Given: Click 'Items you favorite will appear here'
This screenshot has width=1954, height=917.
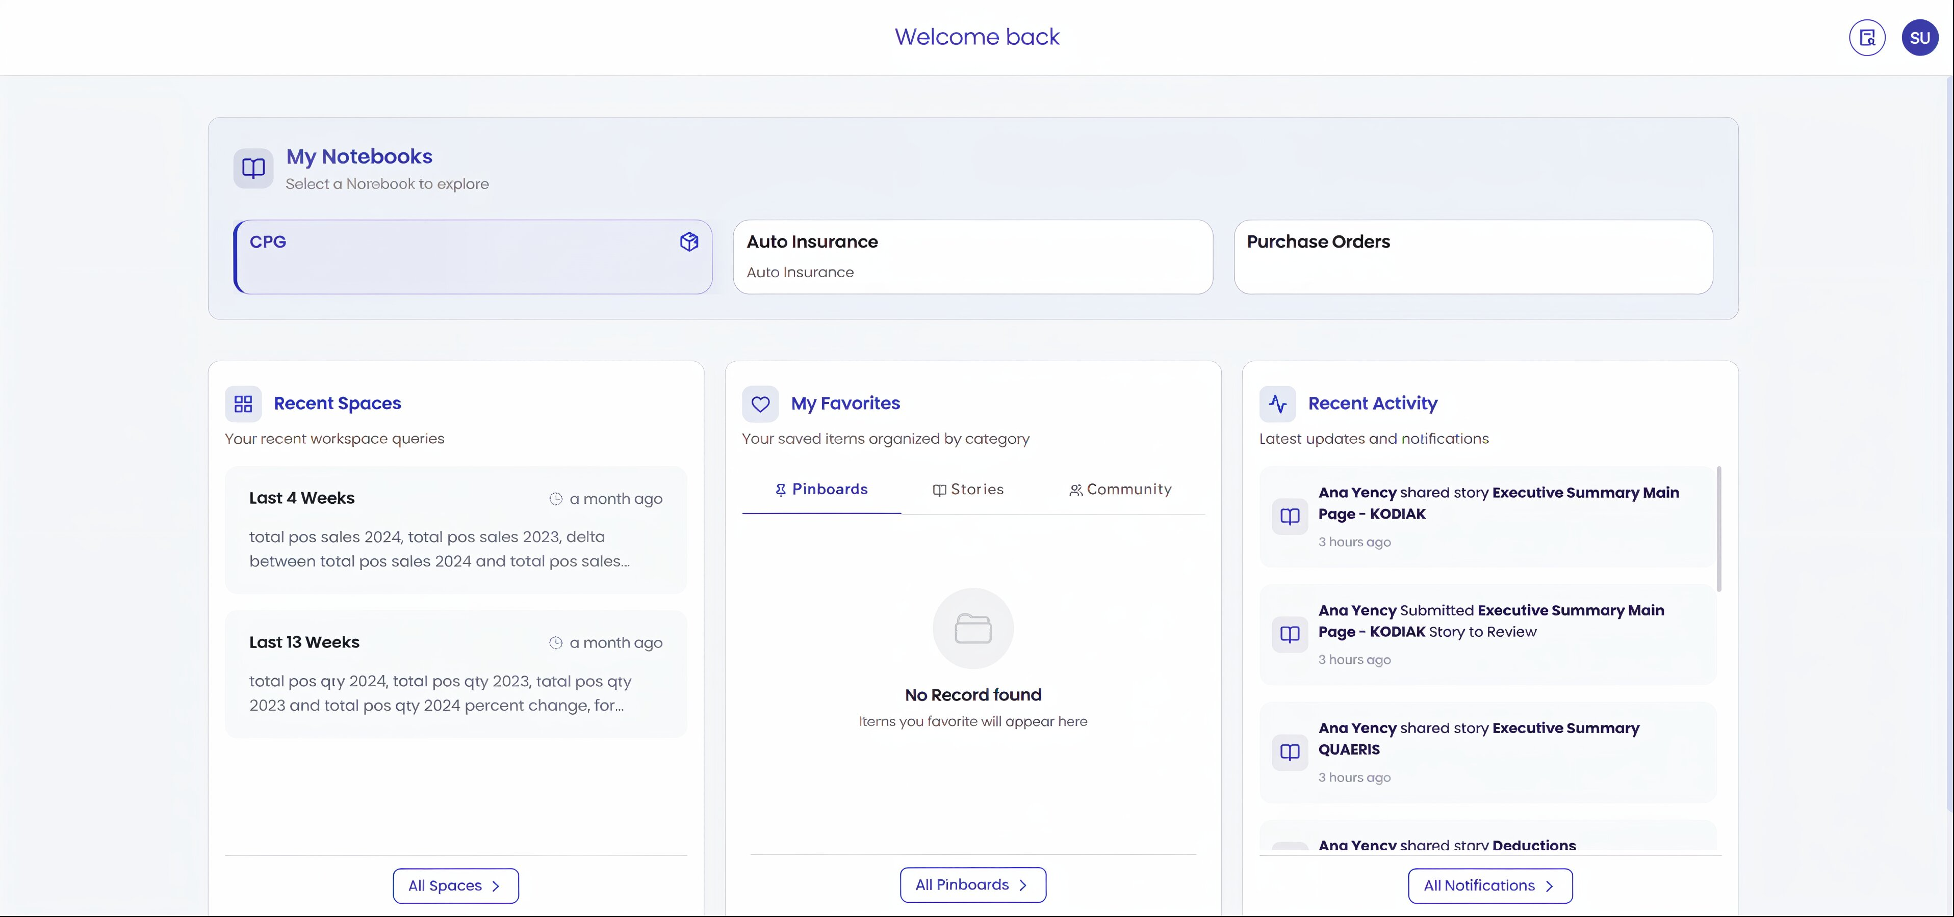Looking at the screenshot, I should pyautogui.click(x=973, y=721).
